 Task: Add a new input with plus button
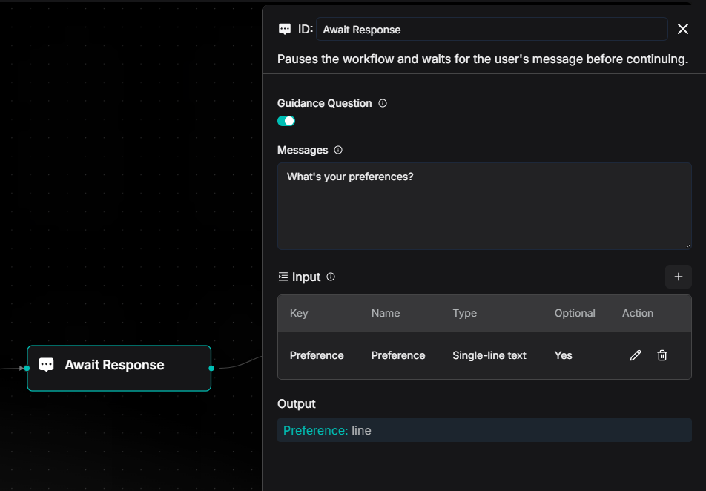click(x=678, y=277)
